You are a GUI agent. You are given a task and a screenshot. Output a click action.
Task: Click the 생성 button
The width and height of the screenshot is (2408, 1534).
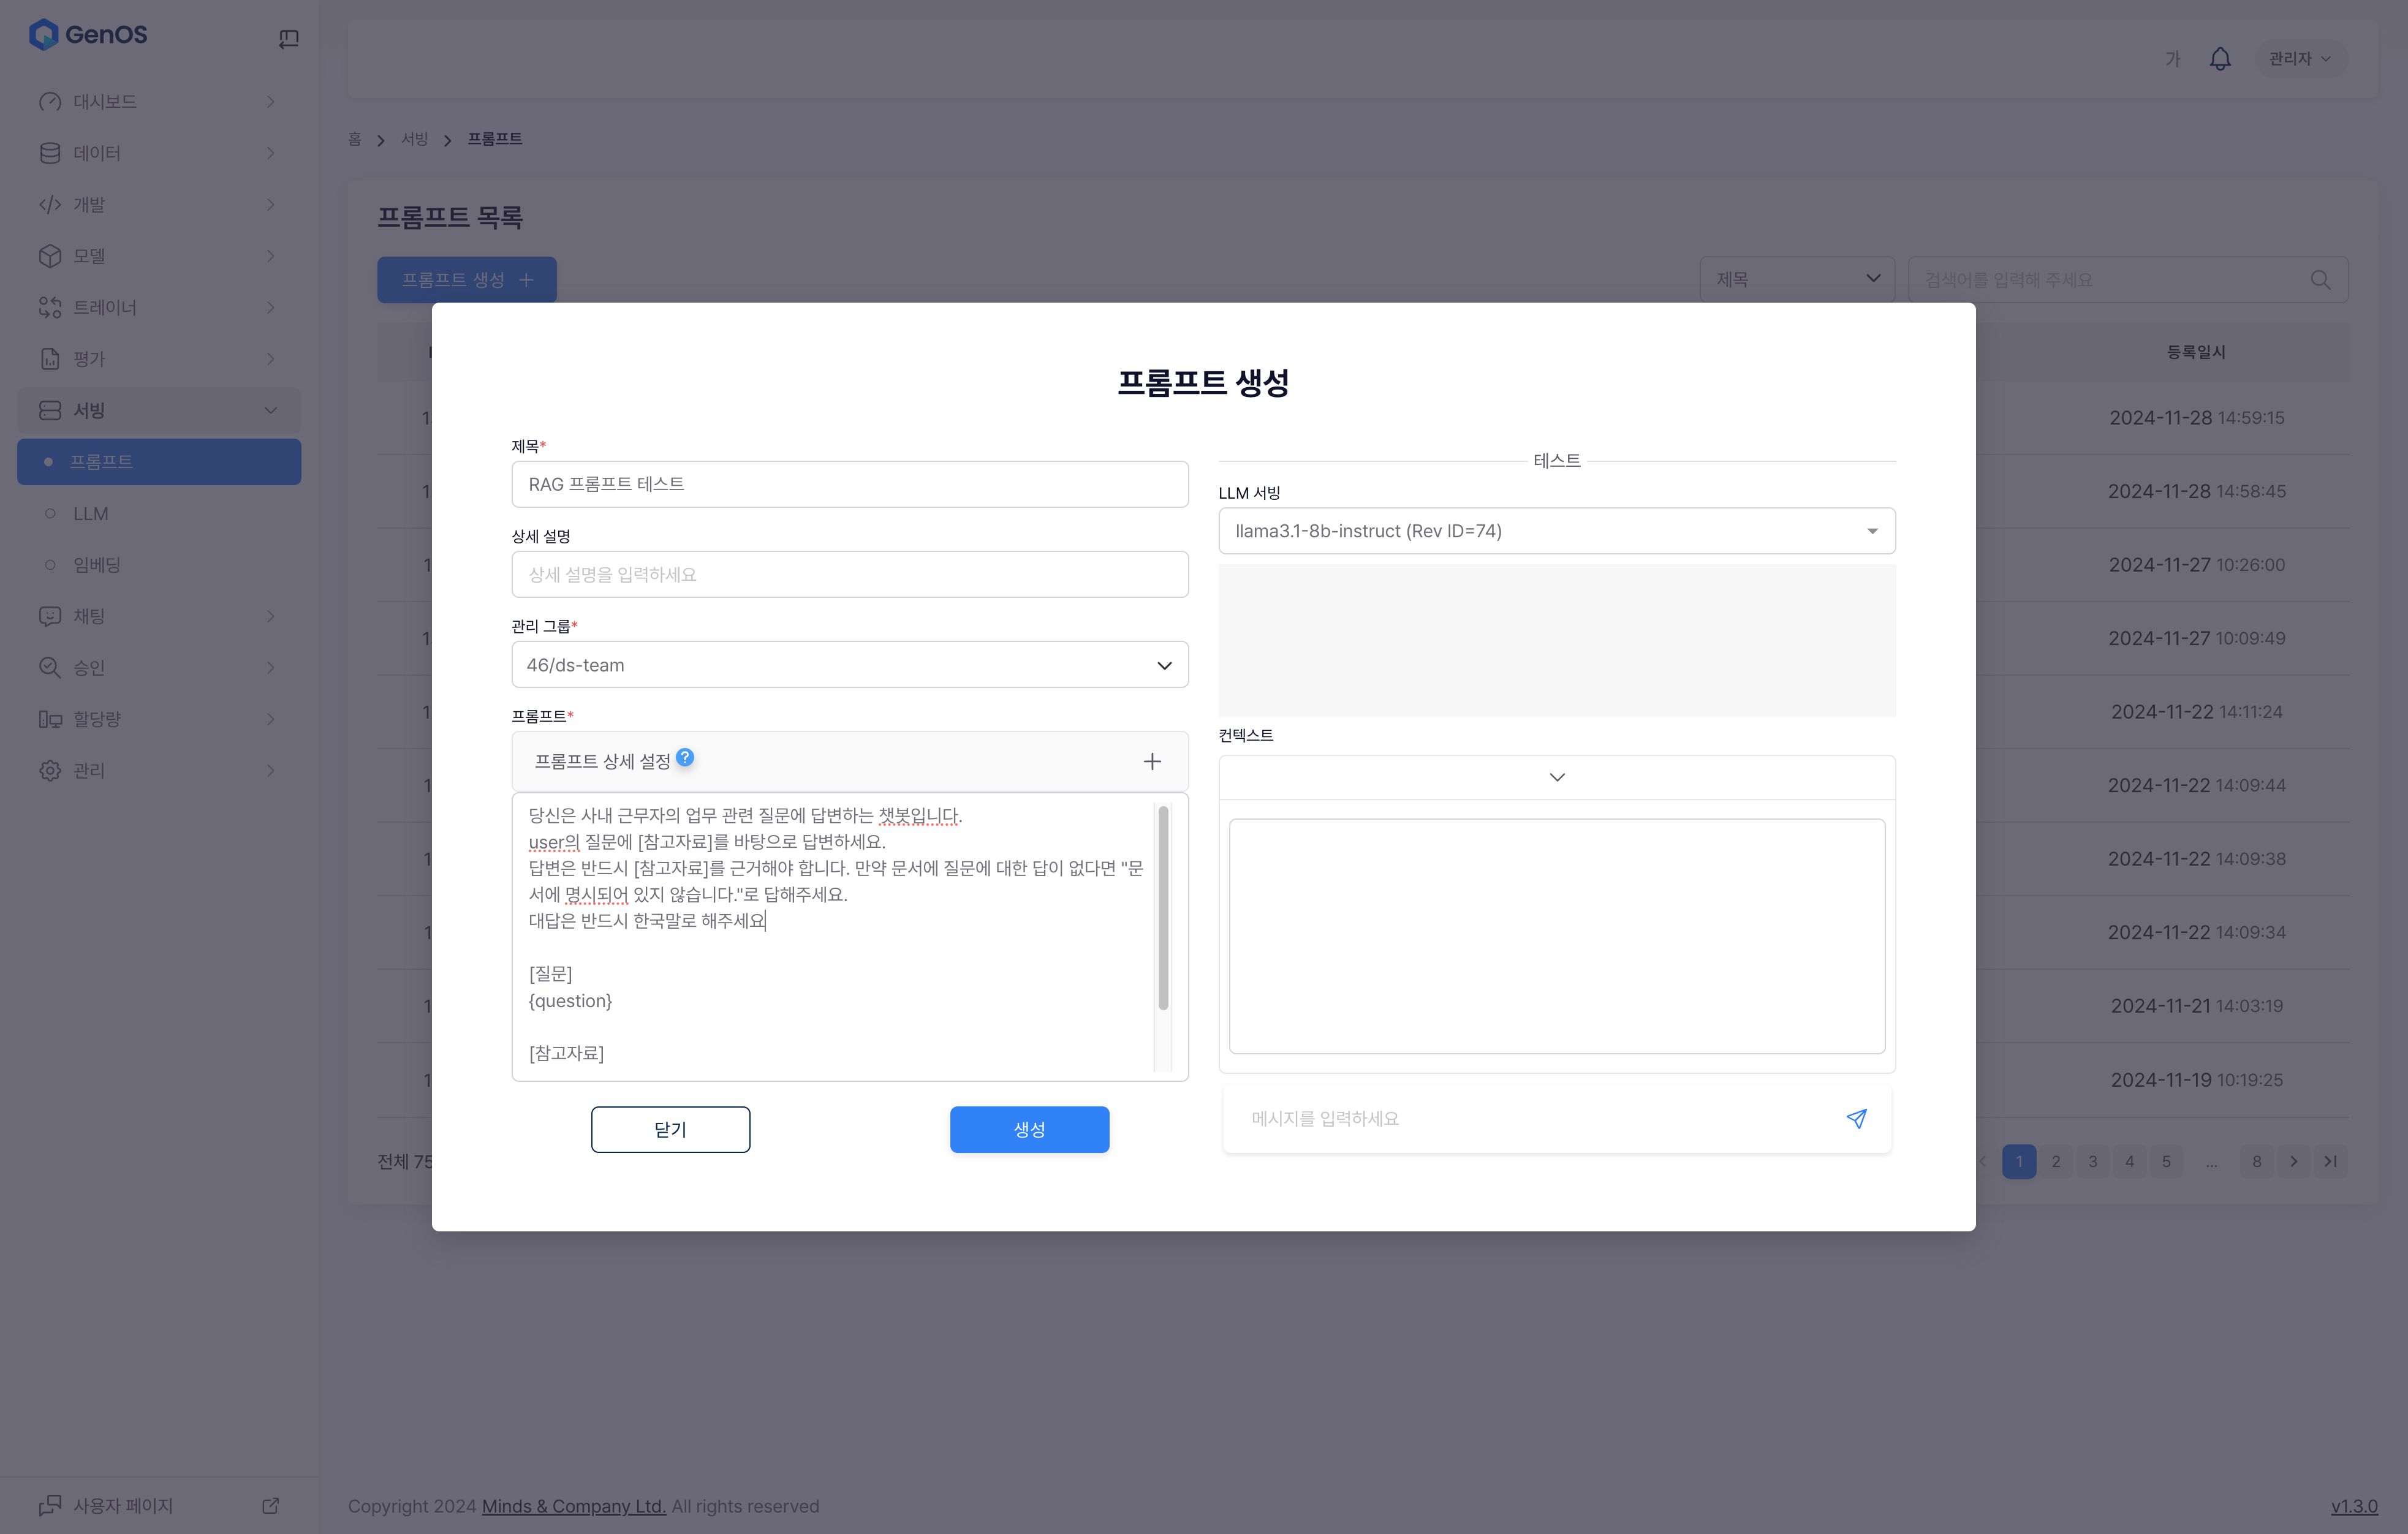[x=1029, y=1129]
